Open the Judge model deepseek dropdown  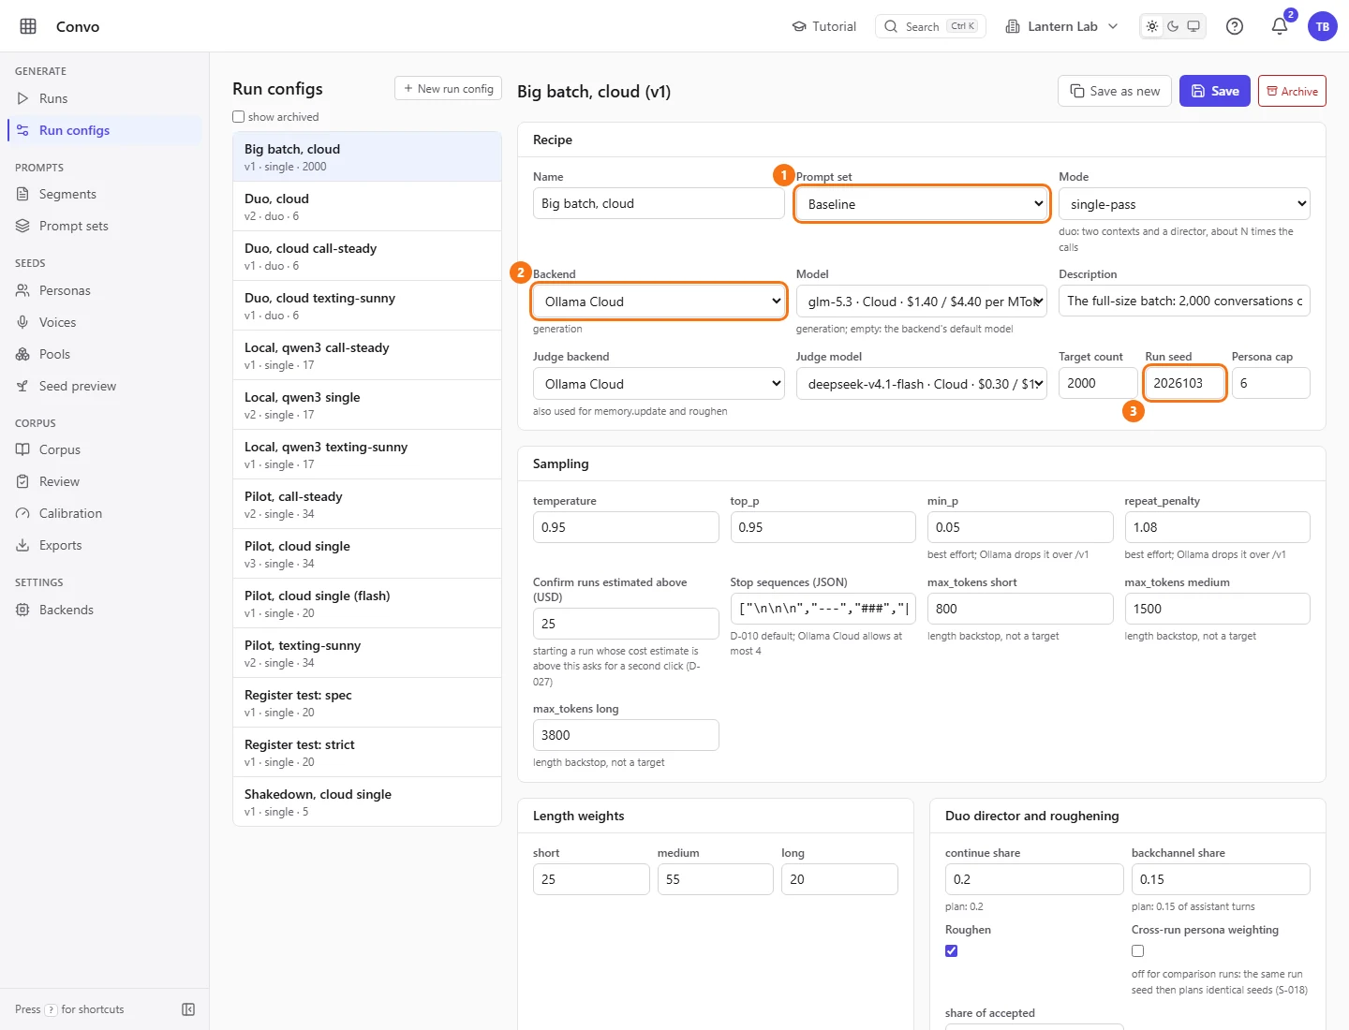922,384
